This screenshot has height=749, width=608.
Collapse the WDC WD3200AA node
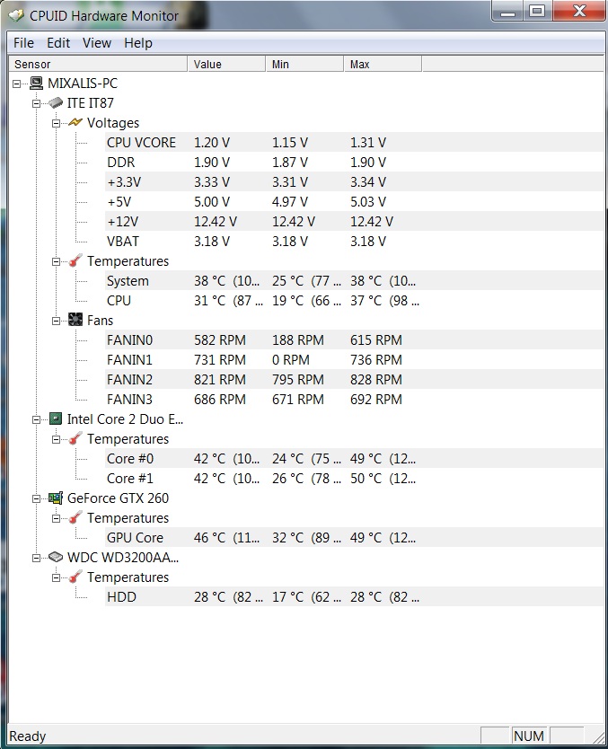coord(36,558)
